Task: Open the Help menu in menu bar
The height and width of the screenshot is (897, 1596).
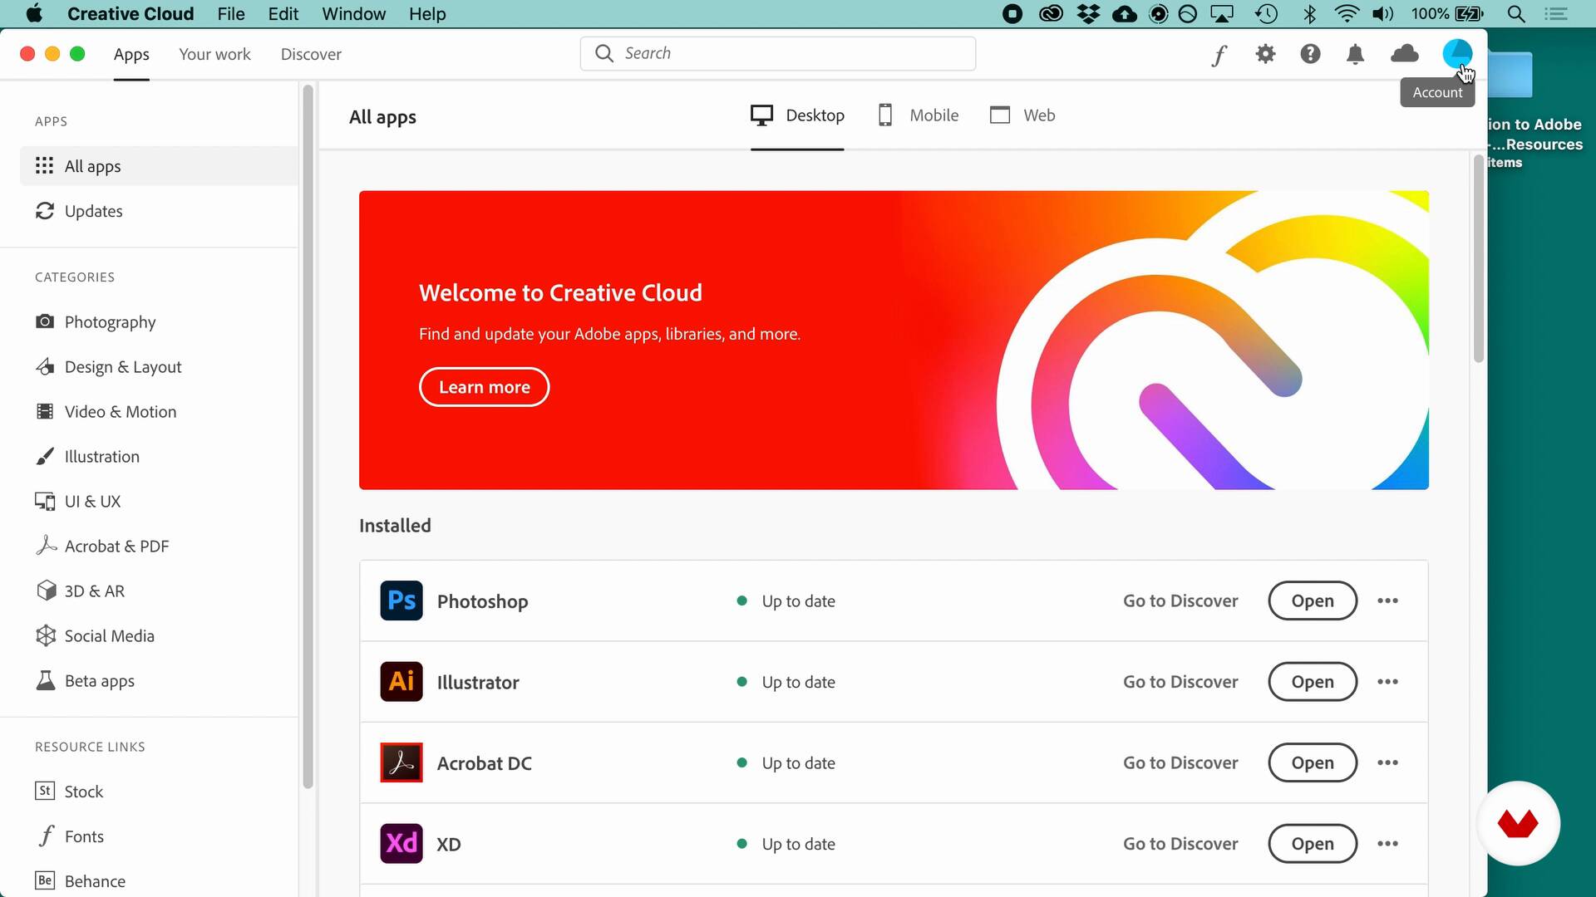Action: (x=427, y=14)
